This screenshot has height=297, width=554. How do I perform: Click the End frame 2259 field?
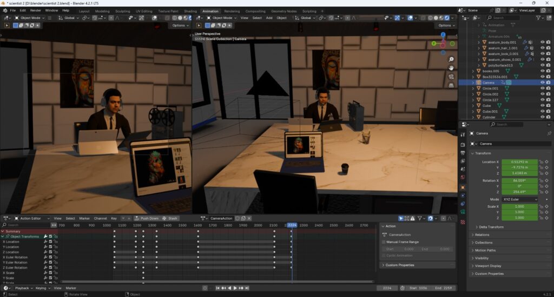443,288
